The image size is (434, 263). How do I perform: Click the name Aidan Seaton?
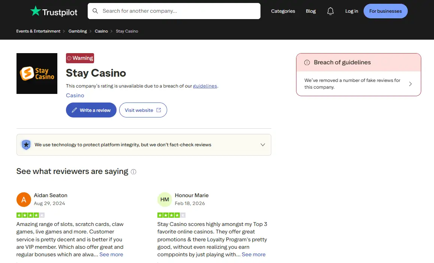51,195
